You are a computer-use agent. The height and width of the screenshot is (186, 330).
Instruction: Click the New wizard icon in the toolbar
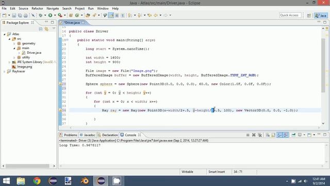point(5,15)
